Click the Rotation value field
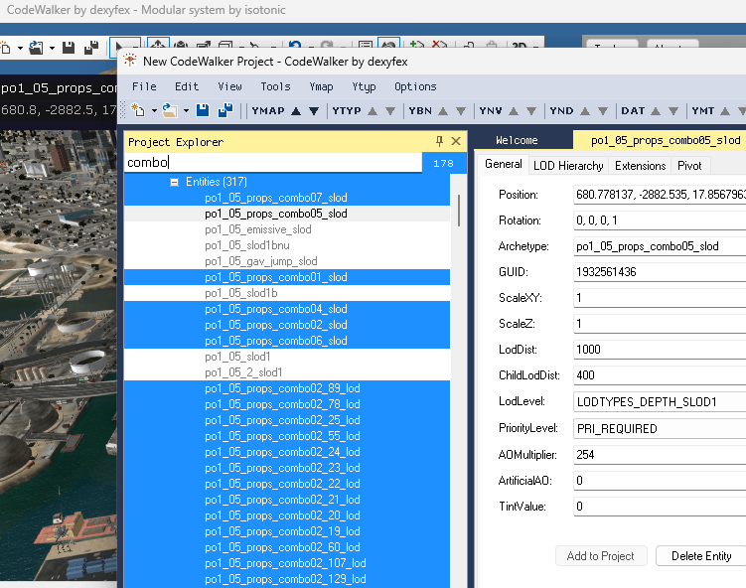The height and width of the screenshot is (588, 746). point(660,220)
